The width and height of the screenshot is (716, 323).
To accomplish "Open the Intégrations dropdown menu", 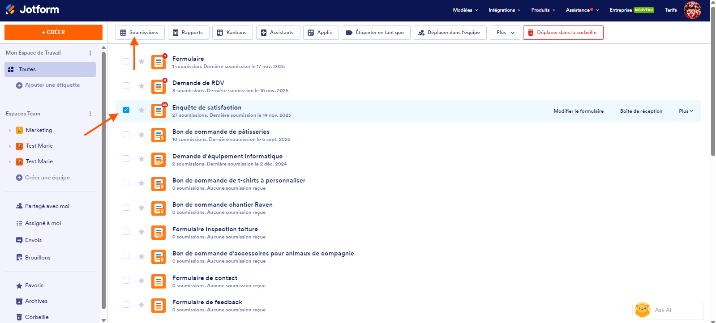I will click(x=504, y=10).
